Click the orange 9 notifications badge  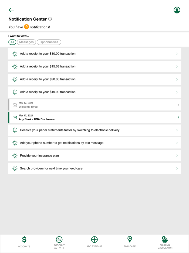tap(26, 27)
